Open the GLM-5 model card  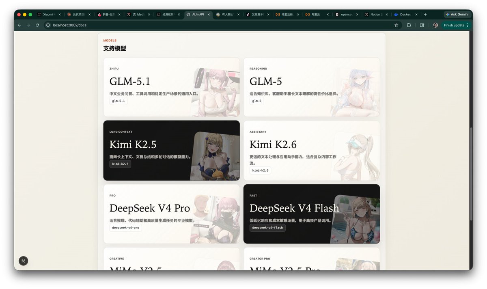click(x=312, y=87)
